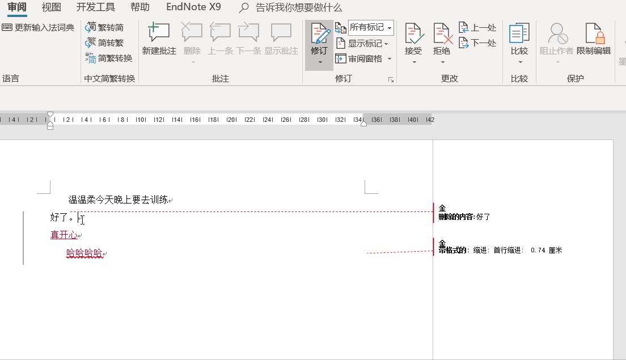Select the 修订 (Track Changes) icon
626x360 pixels.
point(319,34)
